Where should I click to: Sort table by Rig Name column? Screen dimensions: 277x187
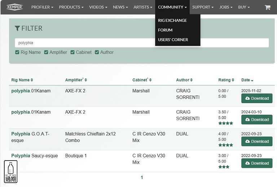(x=22, y=80)
